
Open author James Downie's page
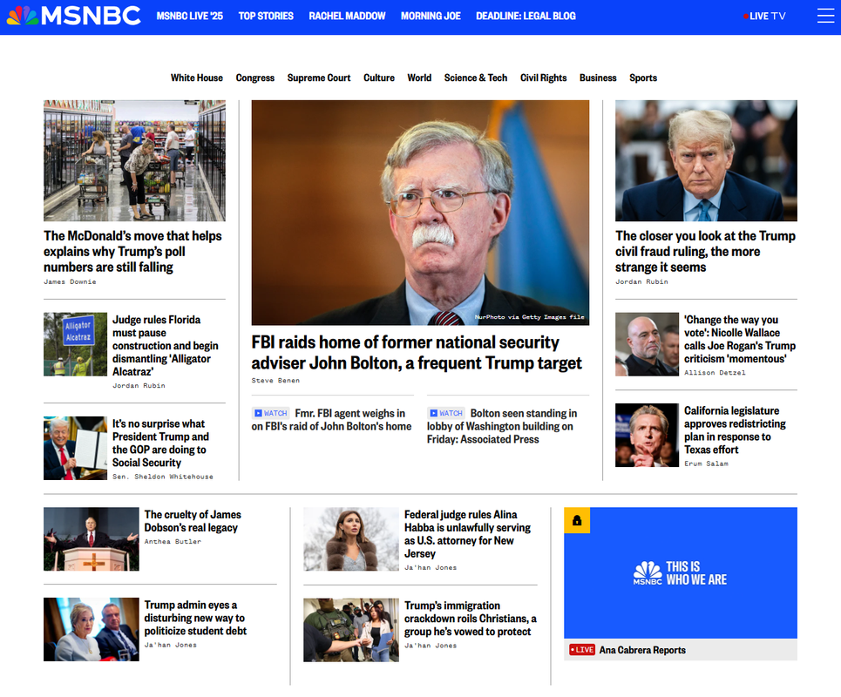71,282
